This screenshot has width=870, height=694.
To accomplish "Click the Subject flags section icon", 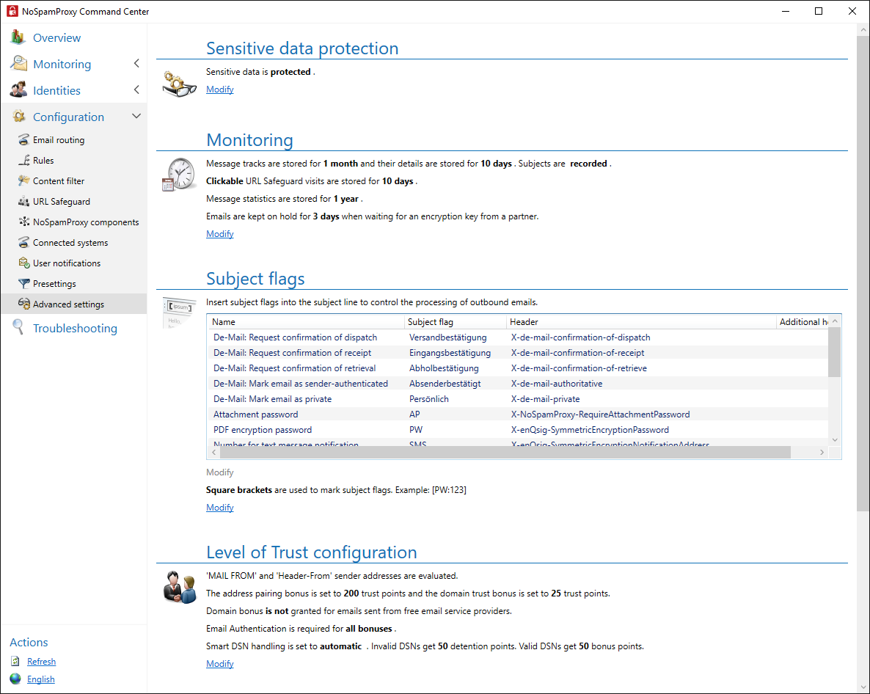I will click(179, 313).
